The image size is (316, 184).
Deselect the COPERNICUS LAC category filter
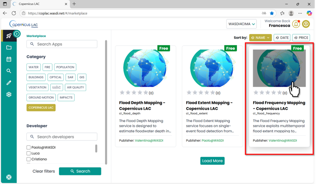click(x=41, y=108)
